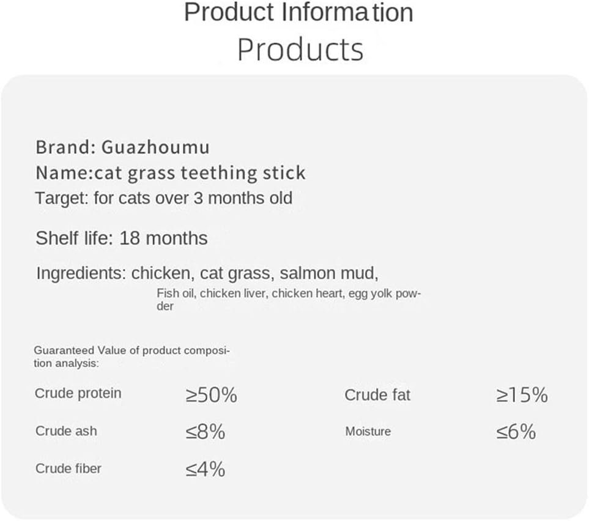This screenshot has height=521, width=589.
Task: Click the Crude fiber label
Action: (x=69, y=469)
